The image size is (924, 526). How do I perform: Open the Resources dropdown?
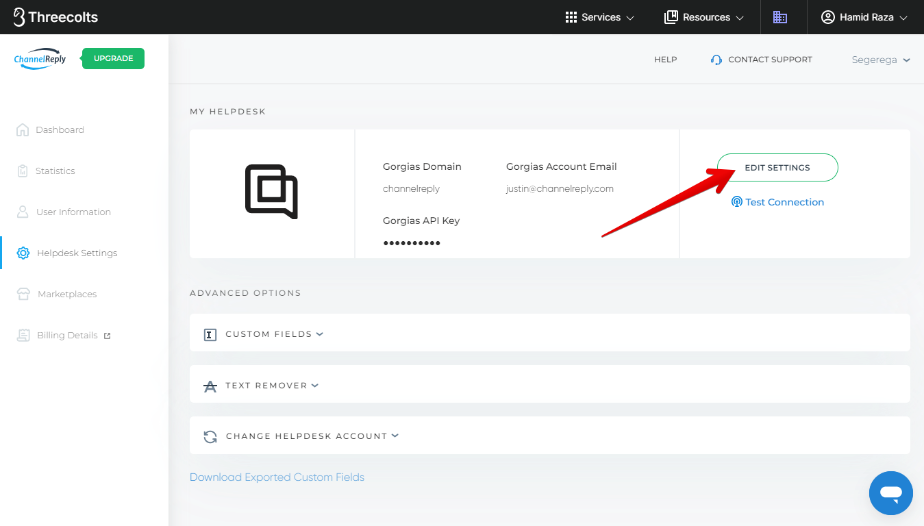704,17
